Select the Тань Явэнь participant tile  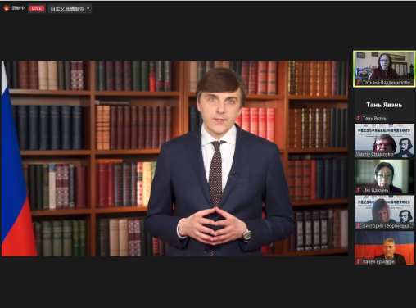pyautogui.click(x=384, y=105)
